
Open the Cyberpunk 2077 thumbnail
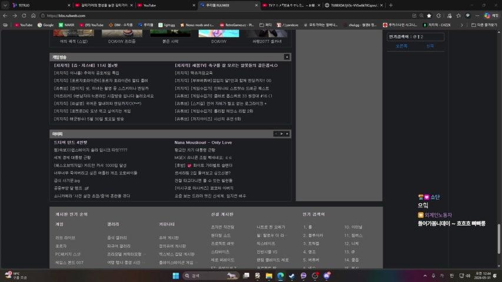point(267,33)
